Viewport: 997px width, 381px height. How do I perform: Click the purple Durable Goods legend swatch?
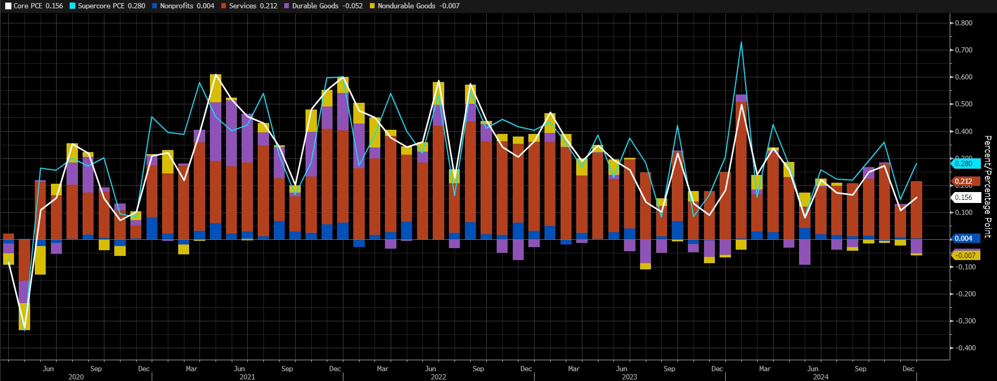287,6
